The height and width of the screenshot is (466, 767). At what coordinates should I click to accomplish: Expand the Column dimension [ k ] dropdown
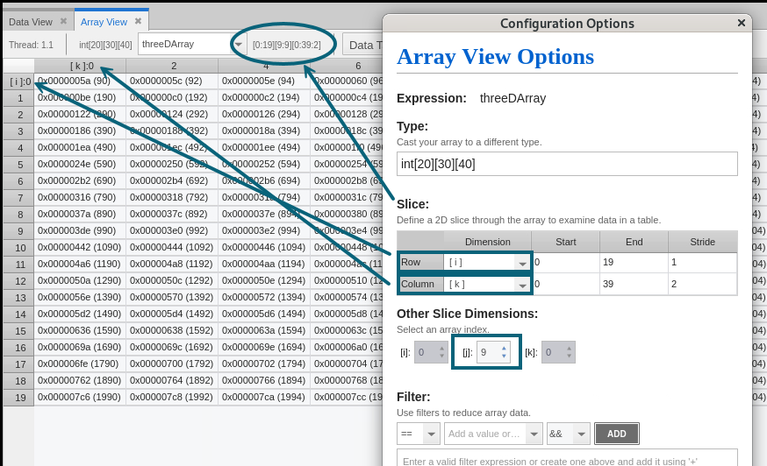522,285
